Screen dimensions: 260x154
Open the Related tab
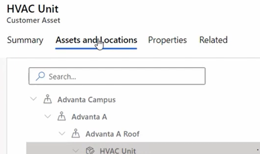[213, 40]
